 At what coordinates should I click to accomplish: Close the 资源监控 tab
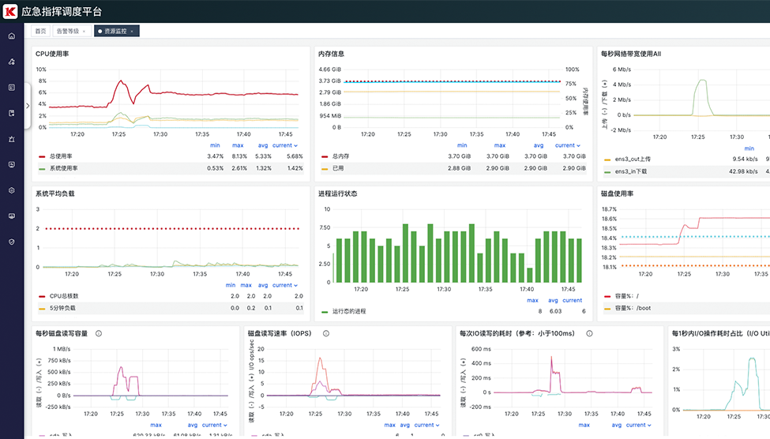tap(132, 32)
